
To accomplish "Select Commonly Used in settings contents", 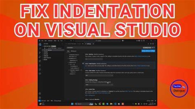I will pos(74,55).
